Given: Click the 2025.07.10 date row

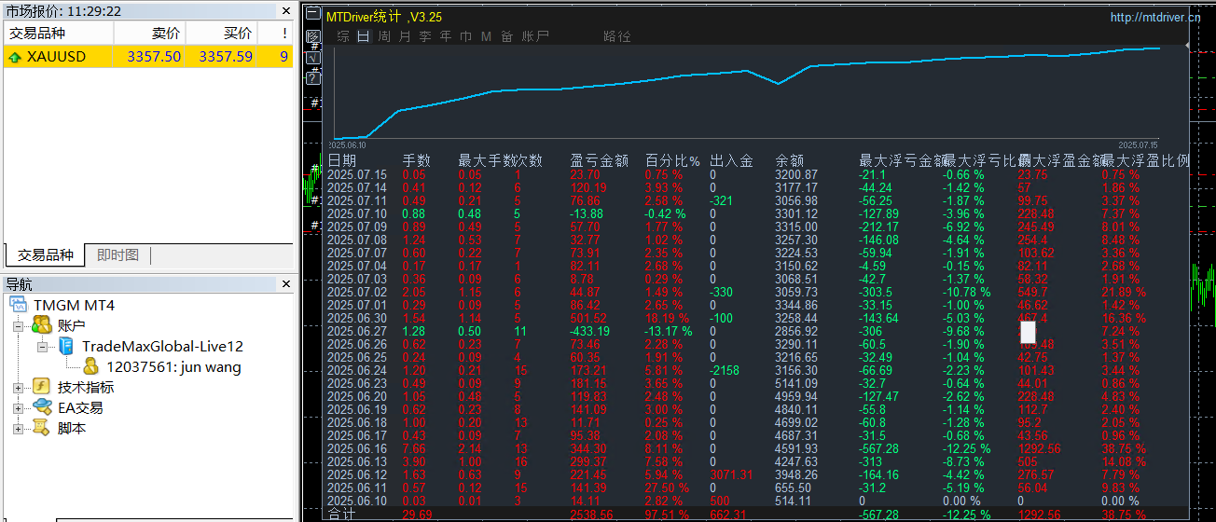Looking at the screenshot, I should coord(357,213).
